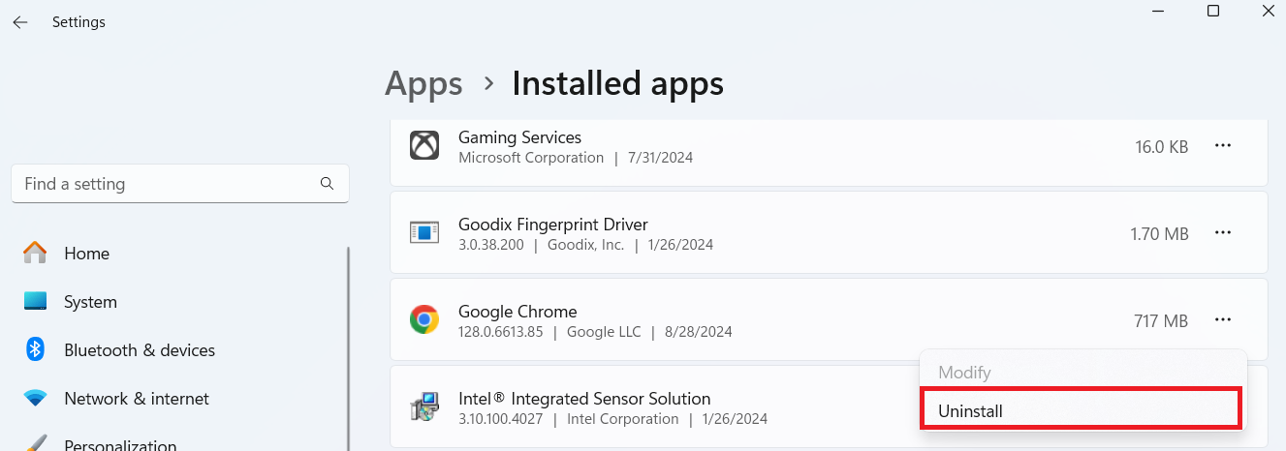Click the Google Chrome app name

tap(518, 312)
